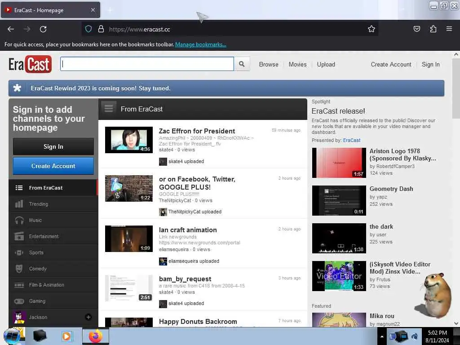Screen dimensions: 460x345
Task: Click the Jackson channel avatar
Action: coord(19,317)
